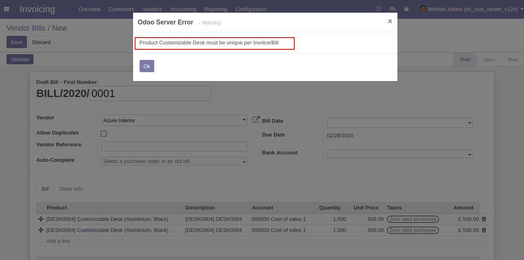Viewport: 524px width, 260px height.
Task: Open the Accounting menu
Action: 183,9
